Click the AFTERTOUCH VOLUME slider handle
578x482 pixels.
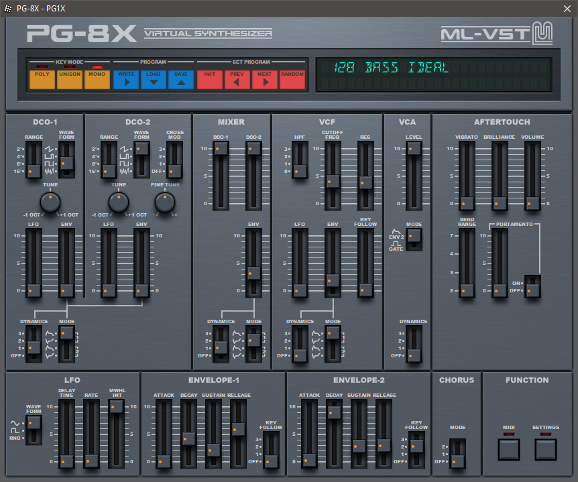pyautogui.click(x=532, y=203)
